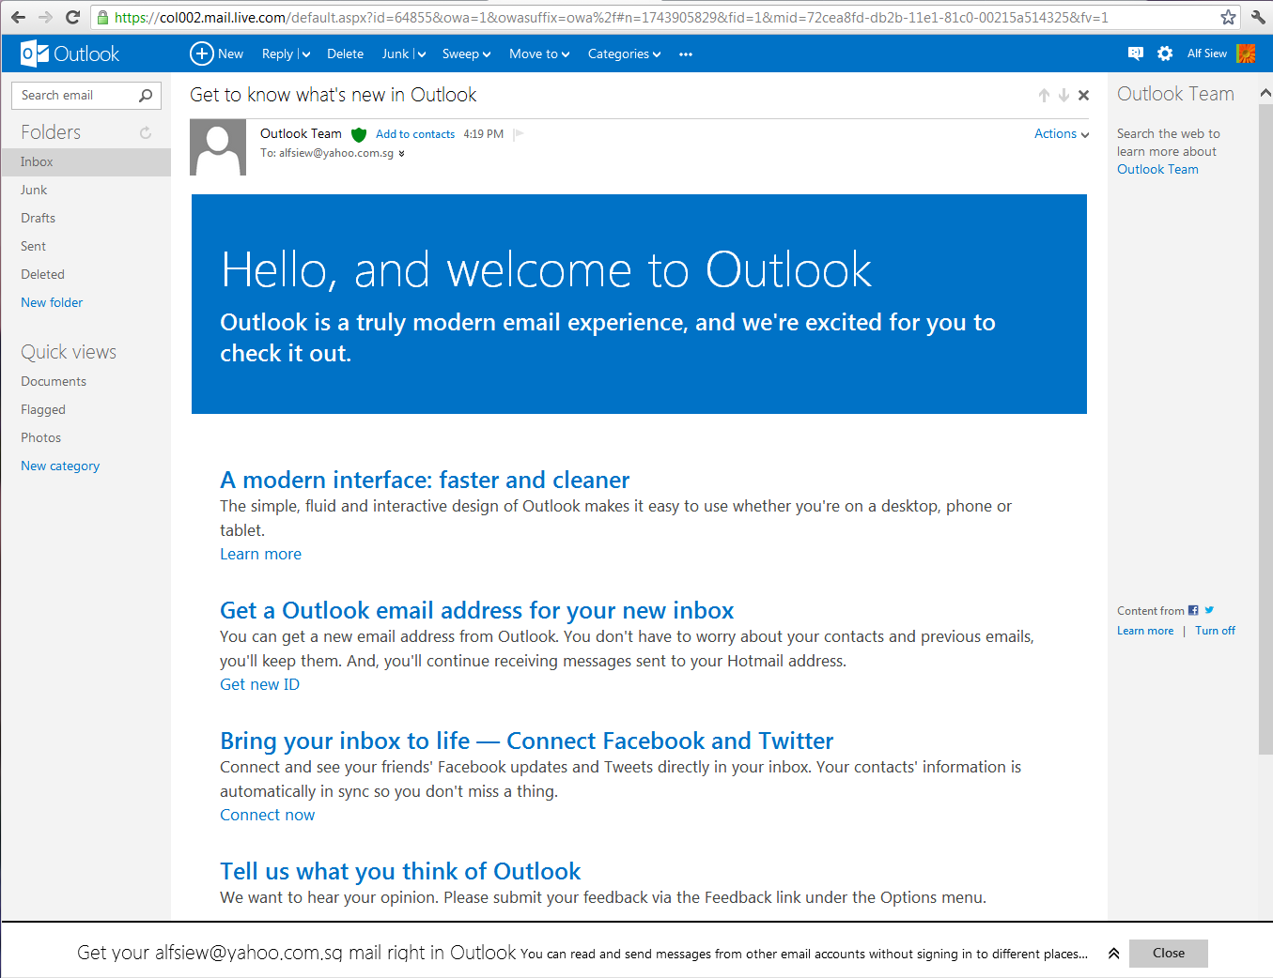Click 'Get a Outlook email address' heading

(x=476, y=610)
